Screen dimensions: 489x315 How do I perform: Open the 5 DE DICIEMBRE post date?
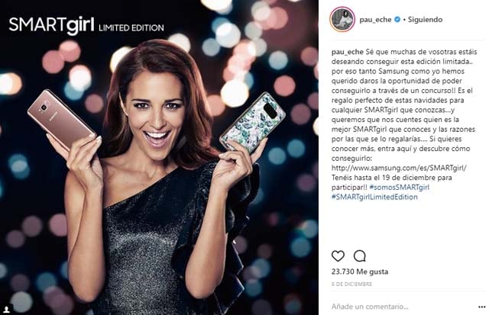(x=351, y=284)
